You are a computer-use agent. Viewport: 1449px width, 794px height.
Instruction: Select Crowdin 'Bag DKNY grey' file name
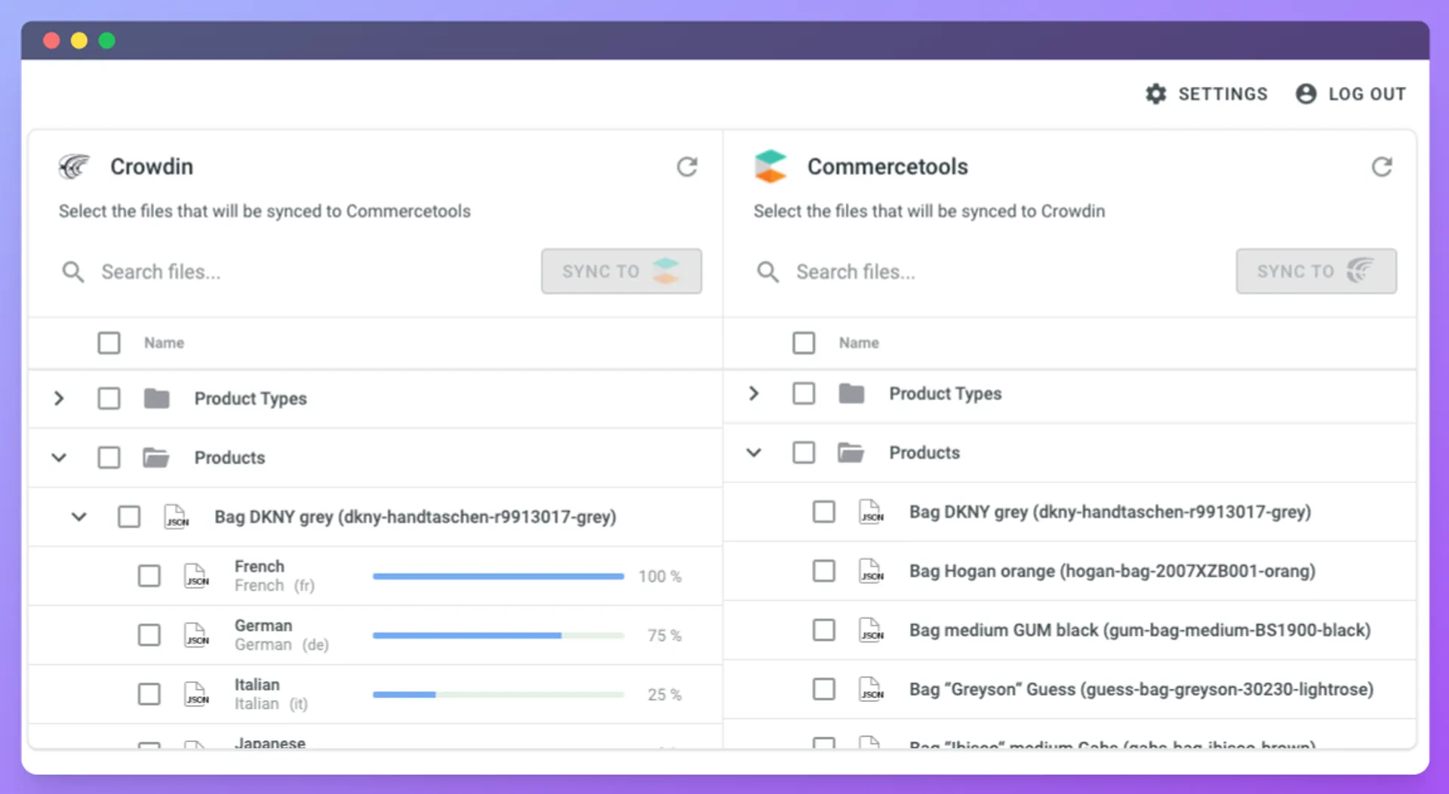click(415, 517)
